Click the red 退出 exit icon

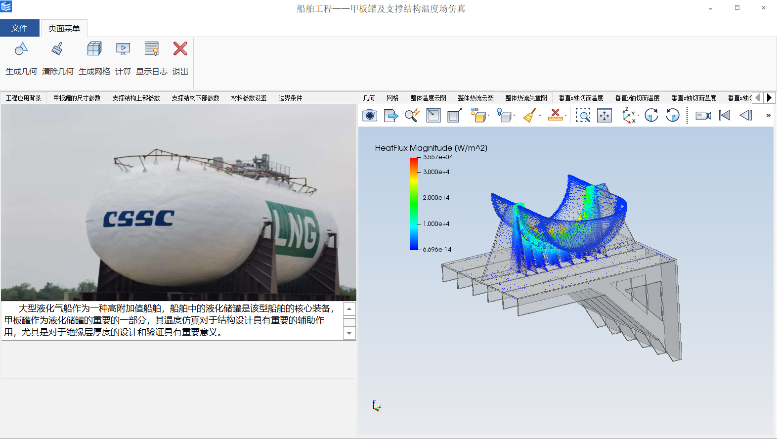click(180, 48)
